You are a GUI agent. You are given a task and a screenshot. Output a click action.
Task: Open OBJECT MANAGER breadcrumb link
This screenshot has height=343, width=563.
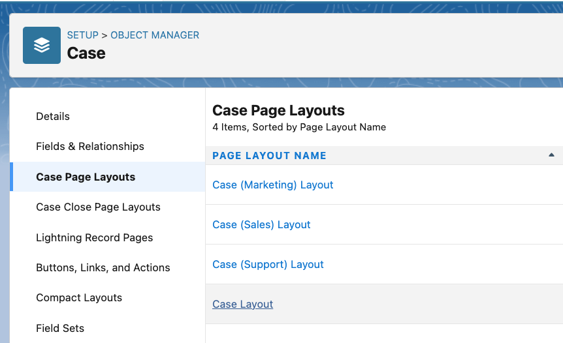(x=155, y=35)
